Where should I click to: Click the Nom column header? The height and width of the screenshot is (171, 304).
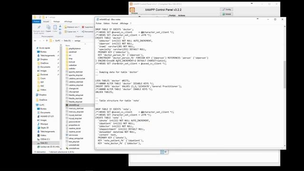click(67, 46)
